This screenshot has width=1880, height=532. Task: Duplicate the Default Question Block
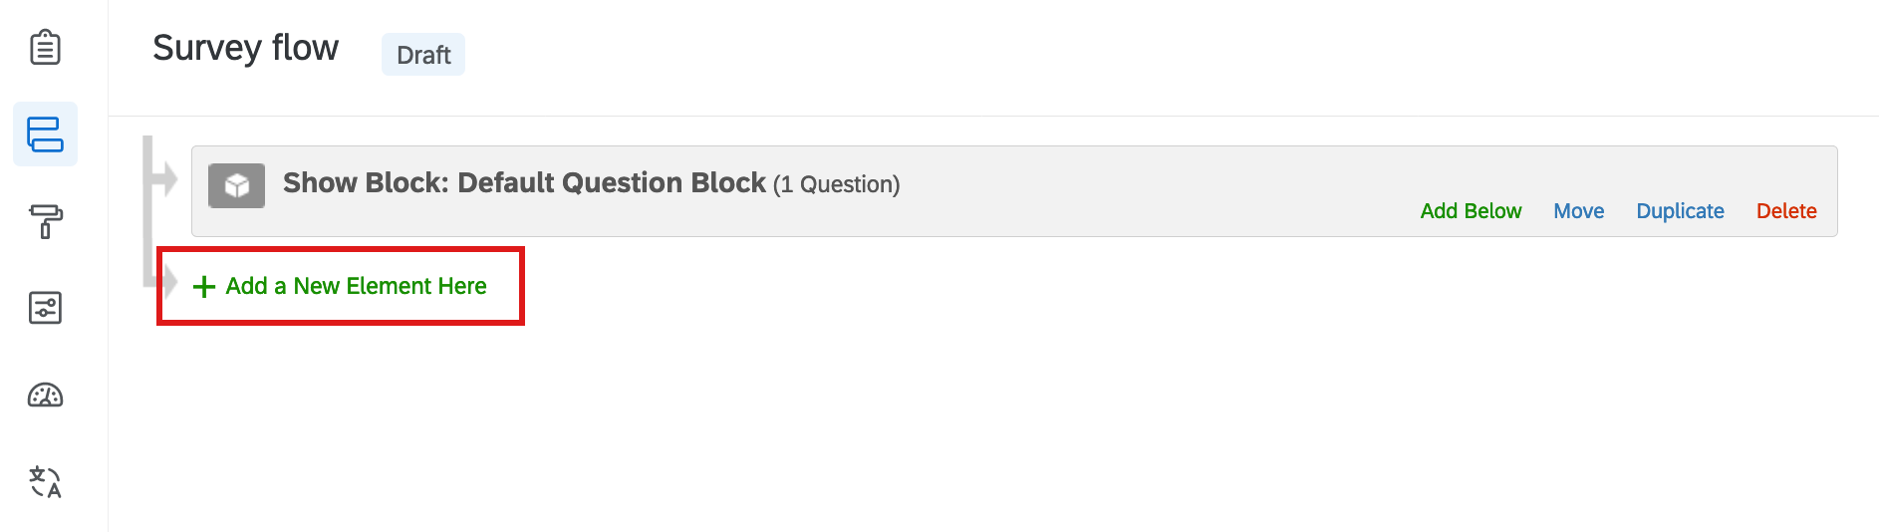(1680, 211)
